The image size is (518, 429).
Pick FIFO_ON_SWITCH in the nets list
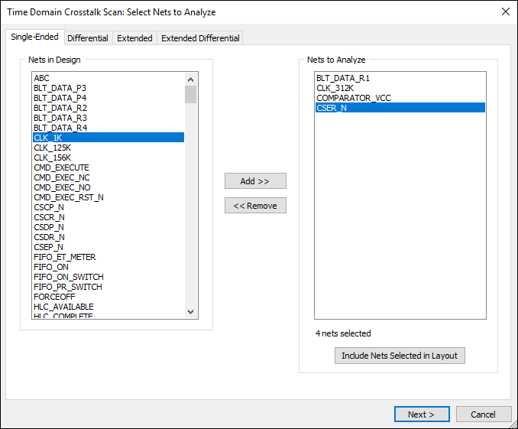pos(68,277)
